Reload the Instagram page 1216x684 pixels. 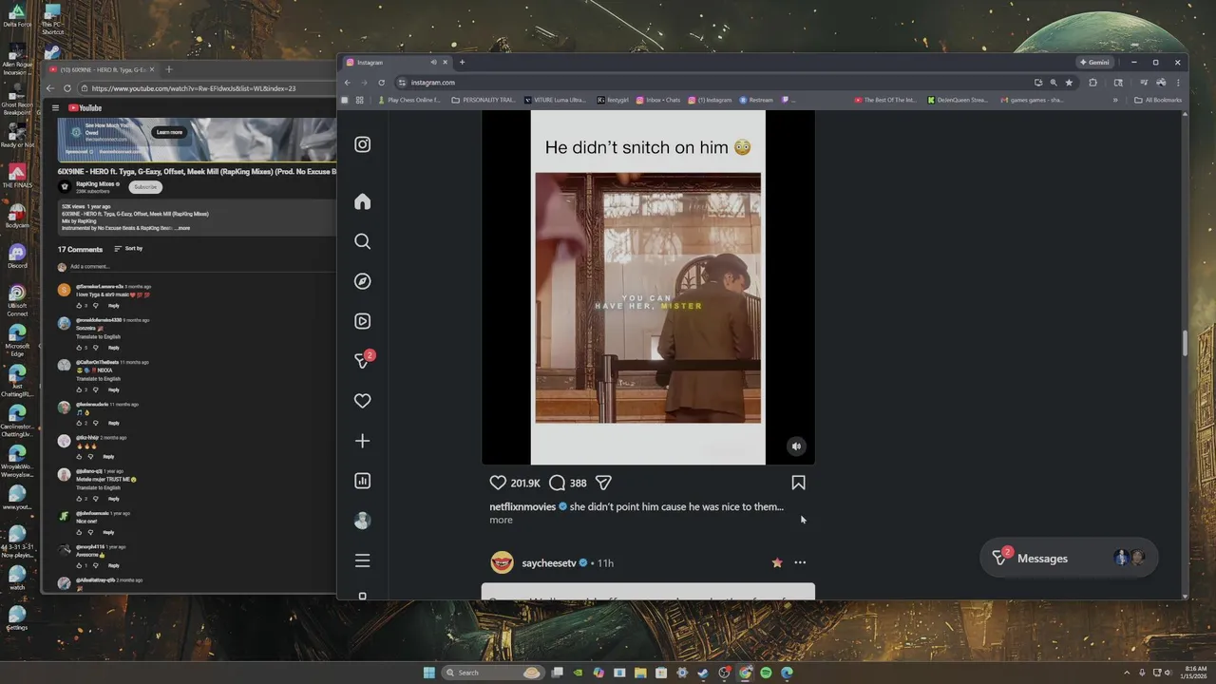382,83
